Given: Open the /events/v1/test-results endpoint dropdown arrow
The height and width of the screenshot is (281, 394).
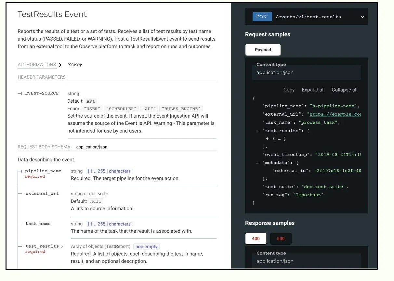Looking at the screenshot, I should [362, 17].
